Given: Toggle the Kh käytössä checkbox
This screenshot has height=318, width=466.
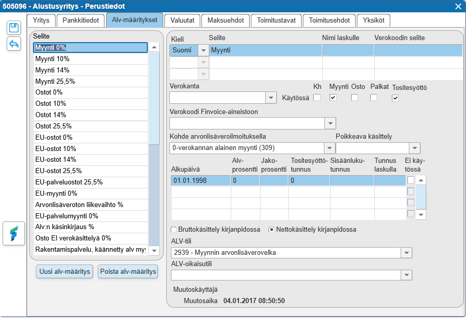Looking at the screenshot, I should coord(317,98).
